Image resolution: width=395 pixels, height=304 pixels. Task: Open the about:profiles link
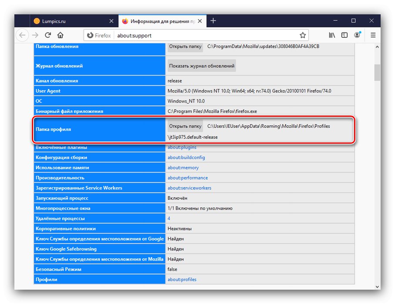pyautogui.click(x=182, y=279)
